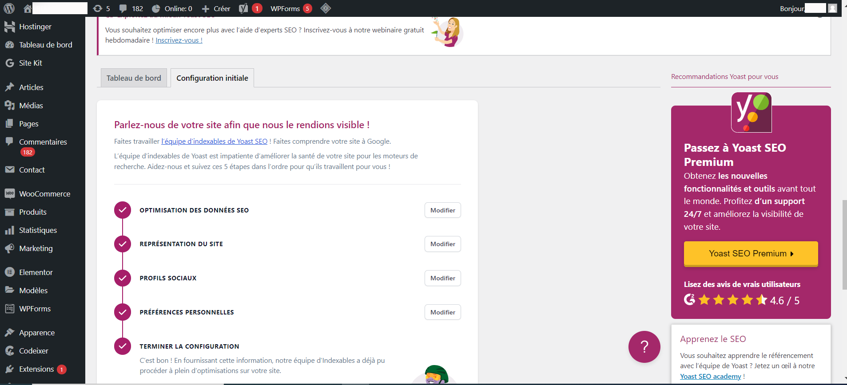The width and height of the screenshot is (847, 385).
Task: Click the home site icon in the admin bar
Action: [28, 8]
